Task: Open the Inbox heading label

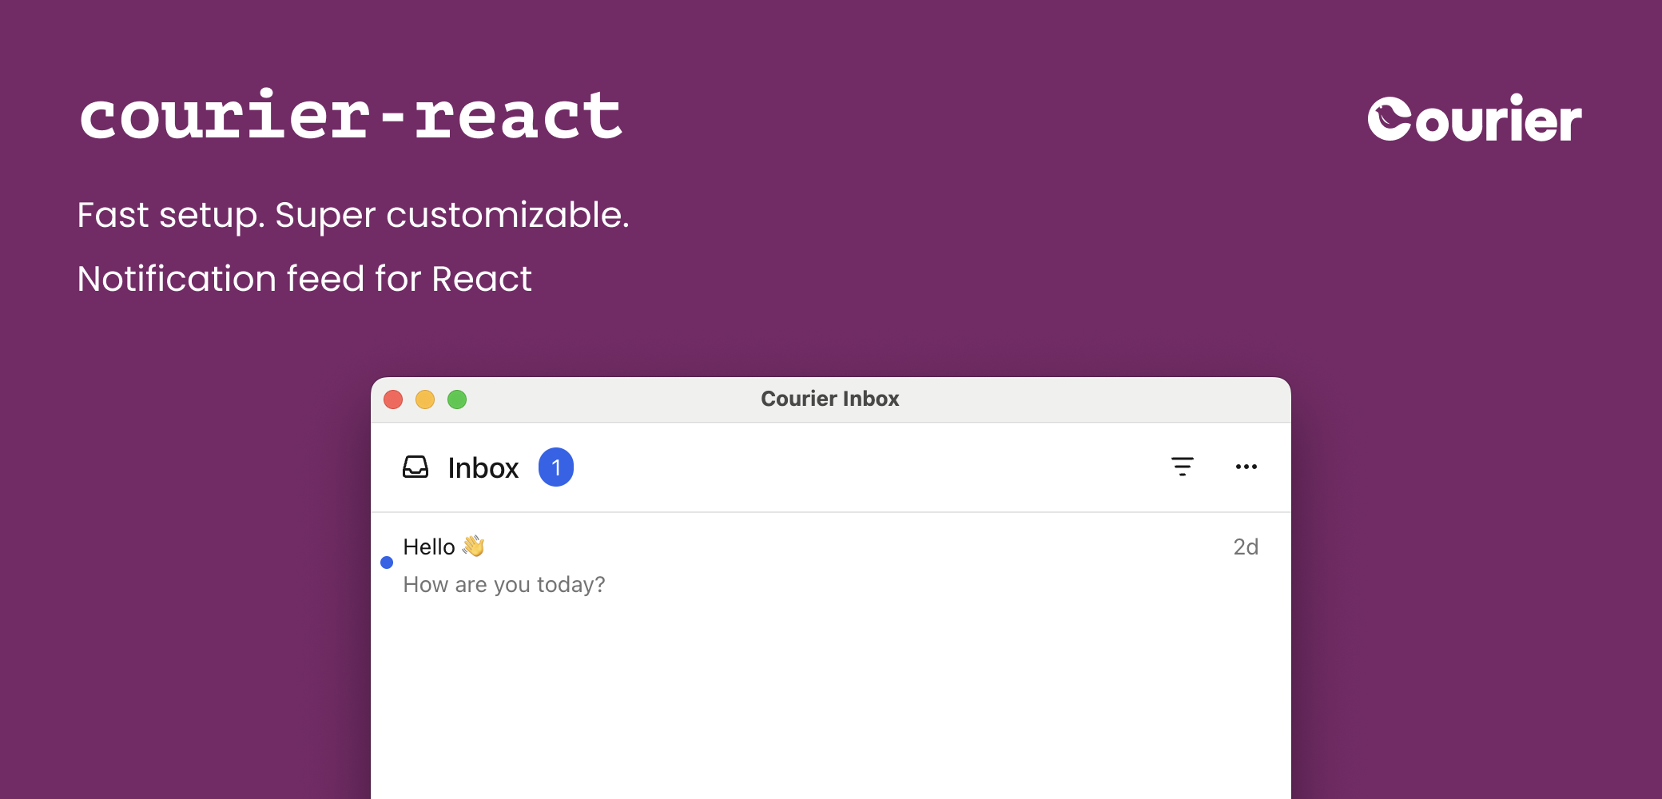Action: pos(483,468)
